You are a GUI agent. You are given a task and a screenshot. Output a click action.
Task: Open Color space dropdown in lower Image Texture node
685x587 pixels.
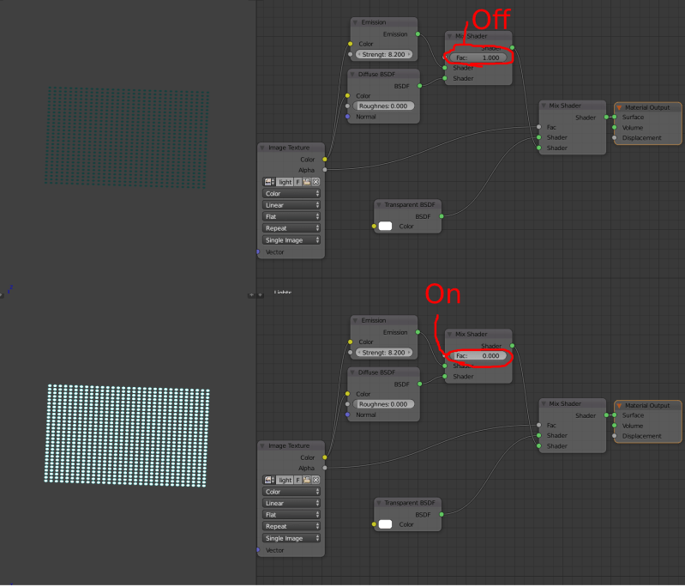pyautogui.click(x=291, y=492)
